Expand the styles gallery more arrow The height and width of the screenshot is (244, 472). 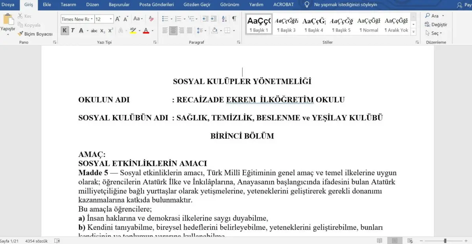click(413, 31)
